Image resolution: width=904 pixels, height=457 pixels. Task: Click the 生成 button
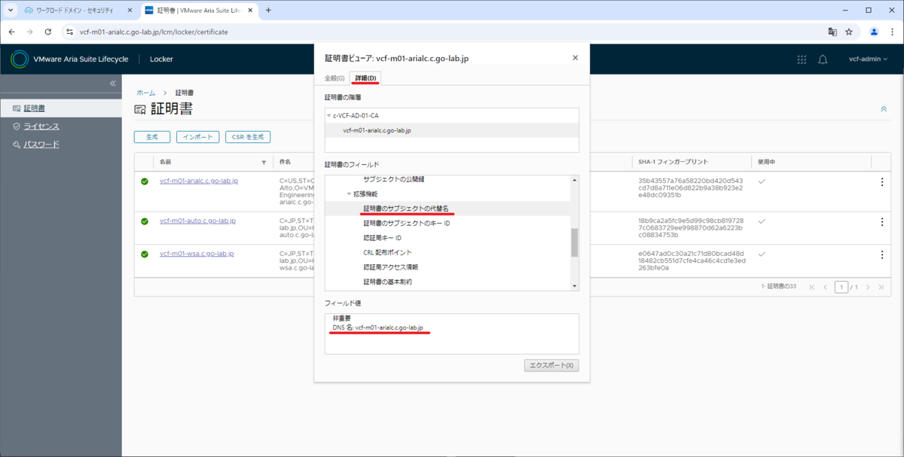(x=151, y=137)
